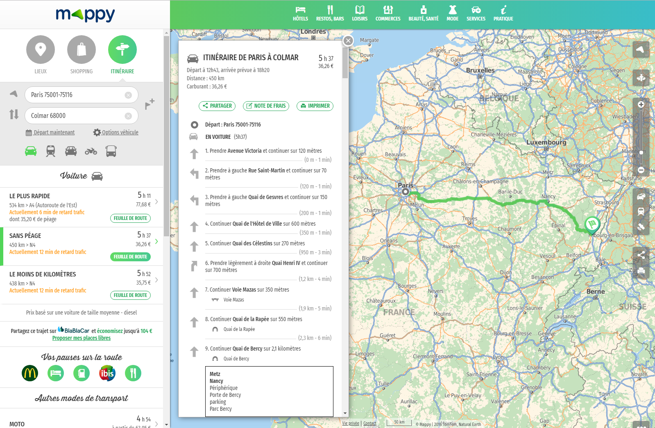Toggle public transport layer on map
Image resolution: width=655 pixels, height=428 pixels.
pyautogui.click(x=641, y=211)
